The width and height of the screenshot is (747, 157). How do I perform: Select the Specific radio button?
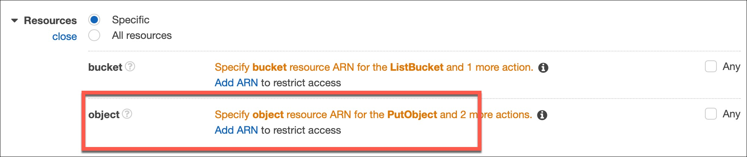point(94,20)
